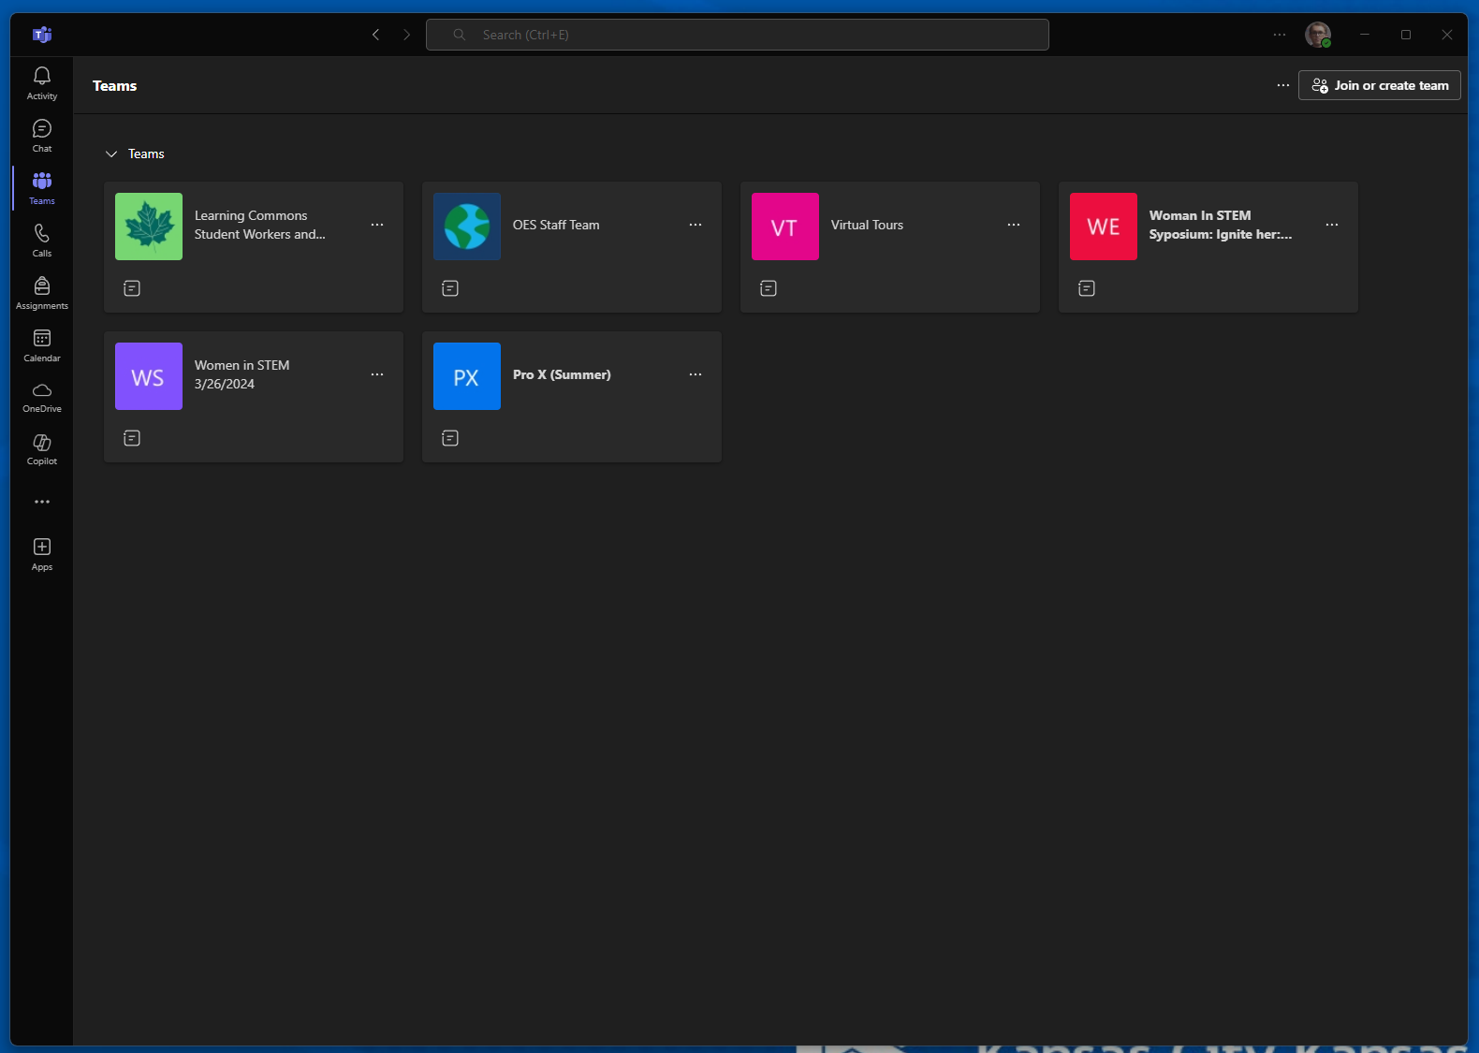Open the Calendar view
Image resolution: width=1479 pixels, height=1053 pixels.
[x=42, y=345]
